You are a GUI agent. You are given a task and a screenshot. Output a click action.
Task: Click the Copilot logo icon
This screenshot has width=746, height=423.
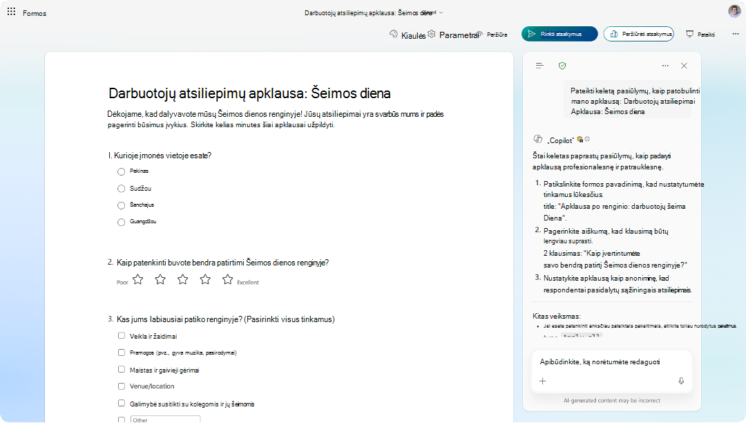[538, 139]
